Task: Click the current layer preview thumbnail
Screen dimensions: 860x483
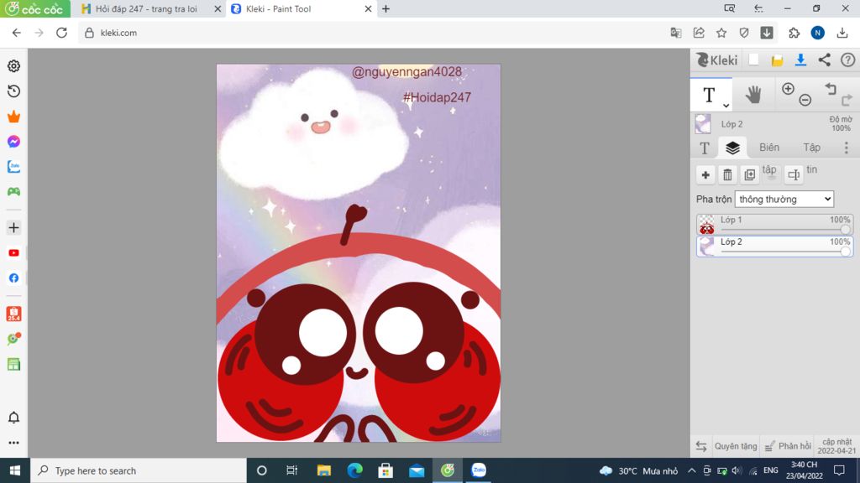Action: 703,124
